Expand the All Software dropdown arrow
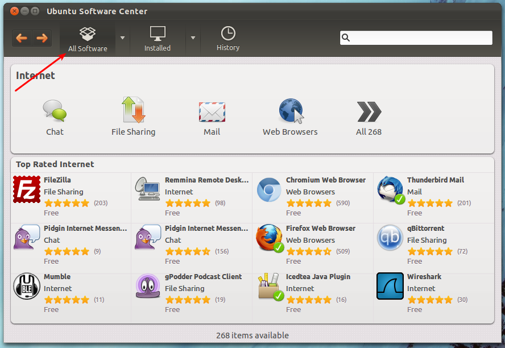 (x=122, y=38)
